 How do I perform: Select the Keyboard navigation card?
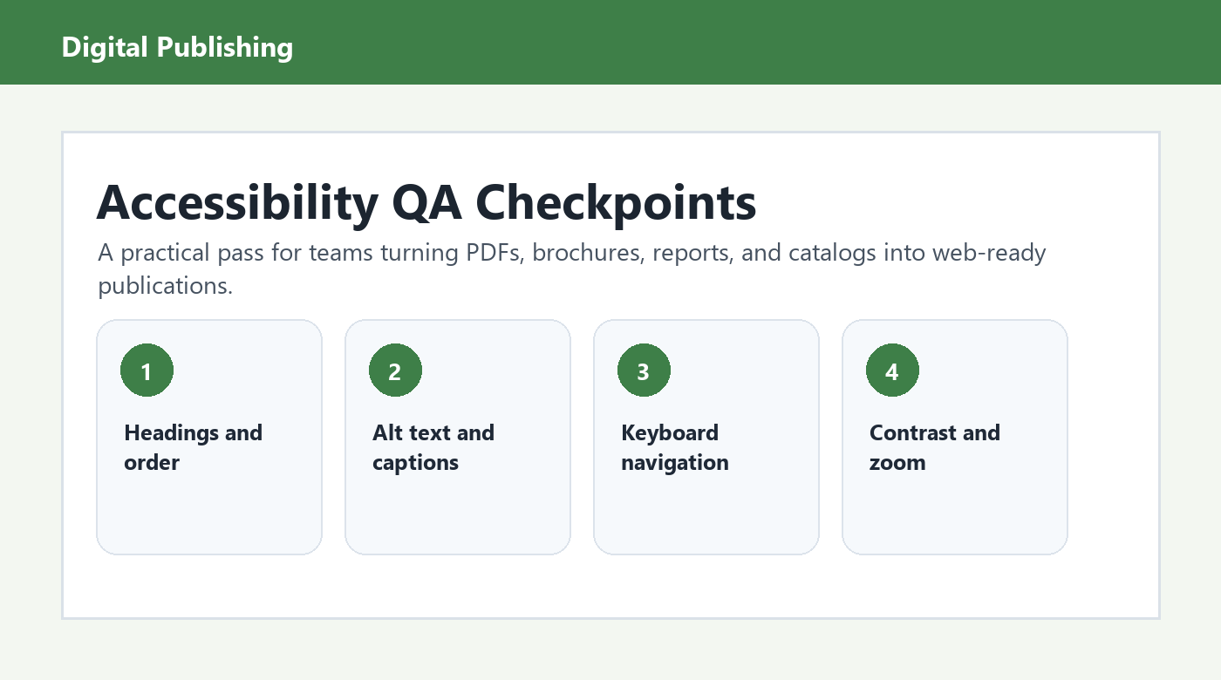click(x=706, y=437)
